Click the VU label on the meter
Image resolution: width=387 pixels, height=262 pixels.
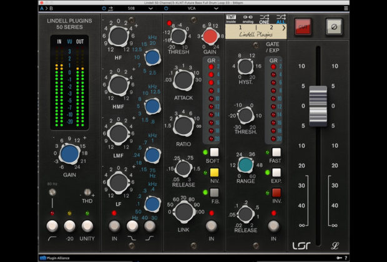70,41
